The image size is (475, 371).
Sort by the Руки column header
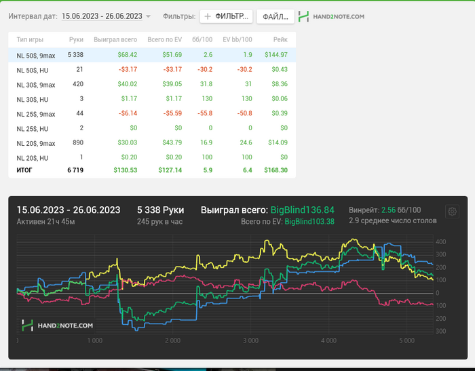pos(76,39)
